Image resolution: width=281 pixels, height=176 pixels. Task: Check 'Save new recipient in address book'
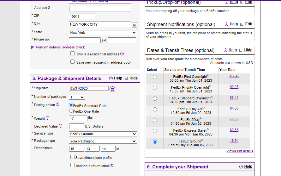72,62
